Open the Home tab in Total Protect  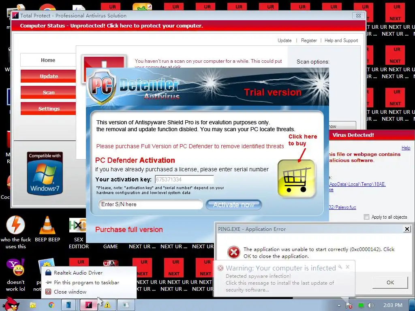[x=48, y=60]
